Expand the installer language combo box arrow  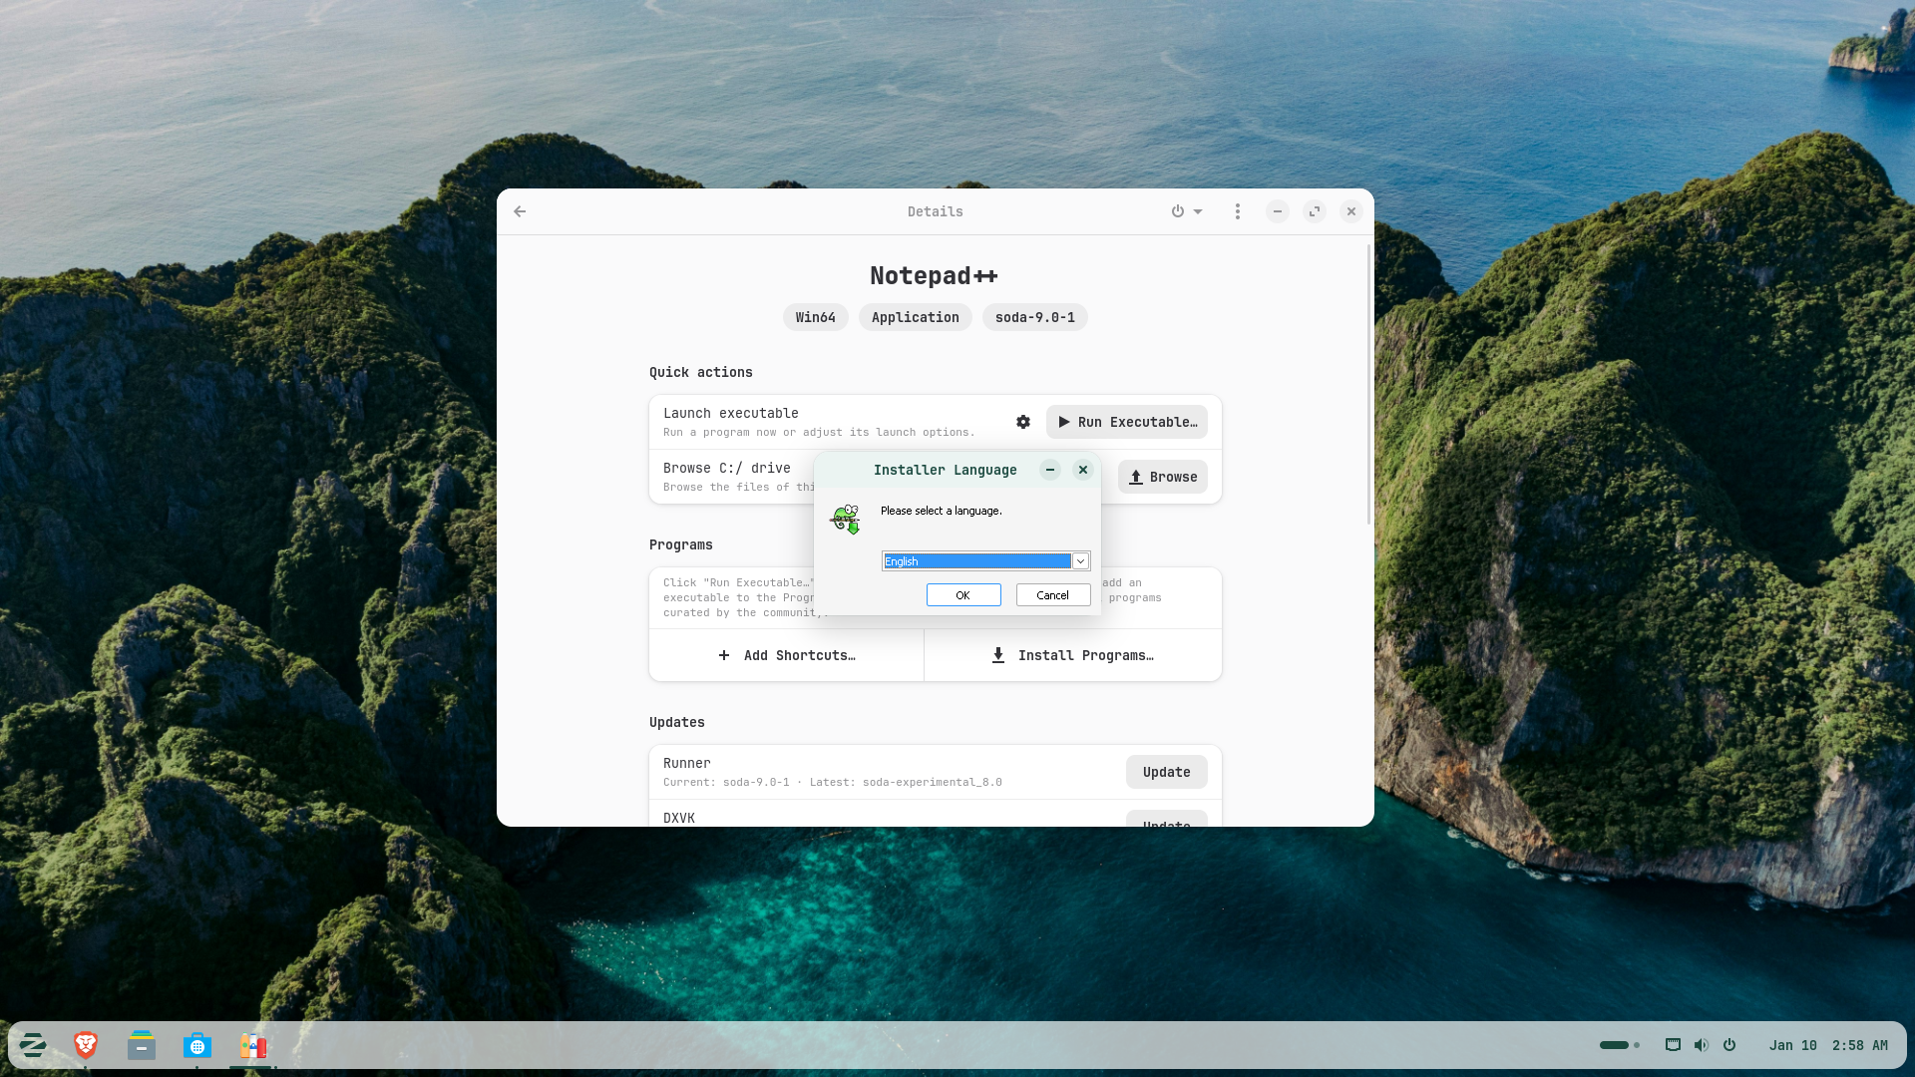[1080, 561]
